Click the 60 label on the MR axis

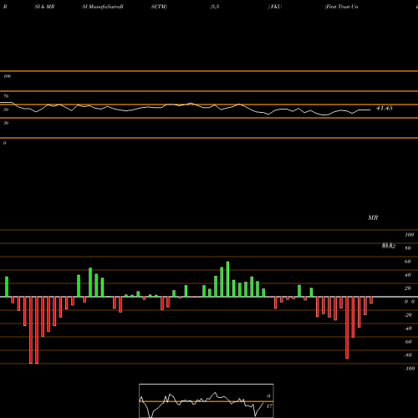(x=408, y=262)
